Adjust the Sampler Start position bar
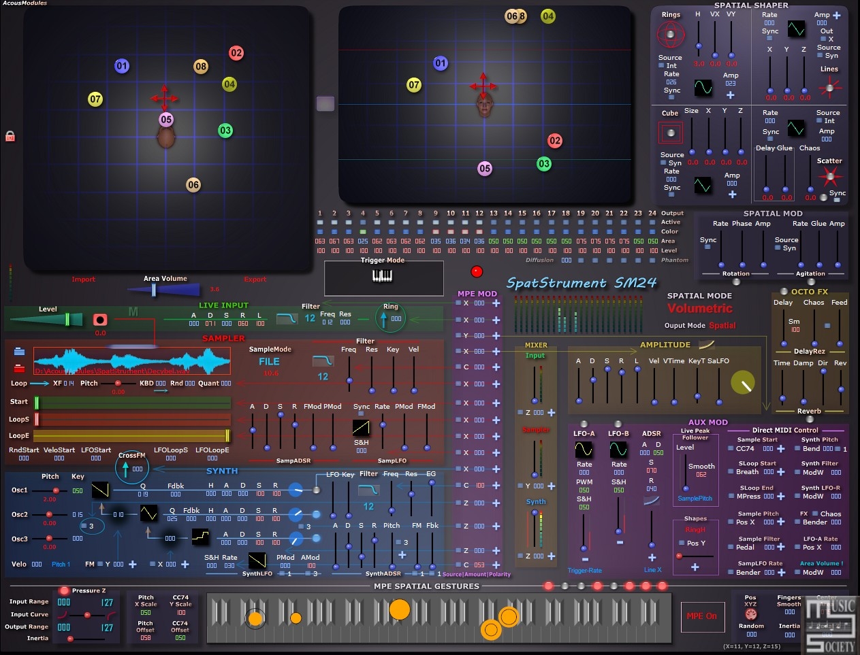The image size is (860, 655). pos(132,402)
